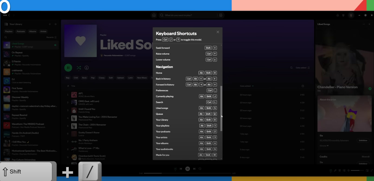Screen dimensions: 374x181
Task: Click Show all in the Credits section
Action: click(x=366, y=157)
